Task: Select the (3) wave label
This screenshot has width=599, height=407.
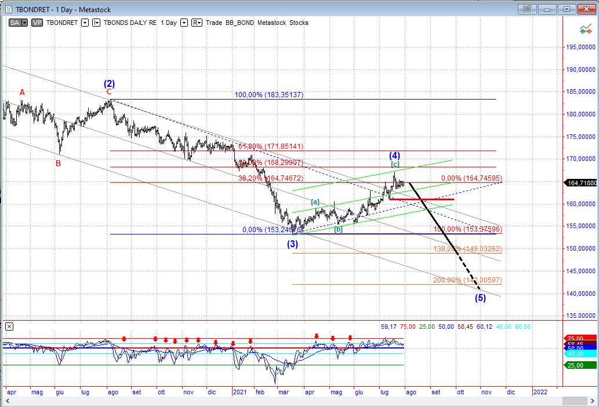Action: coord(293,244)
